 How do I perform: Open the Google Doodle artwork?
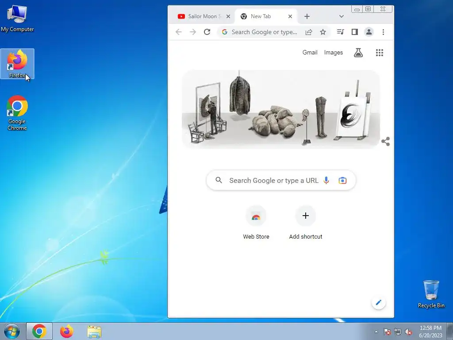coord(280,109)
